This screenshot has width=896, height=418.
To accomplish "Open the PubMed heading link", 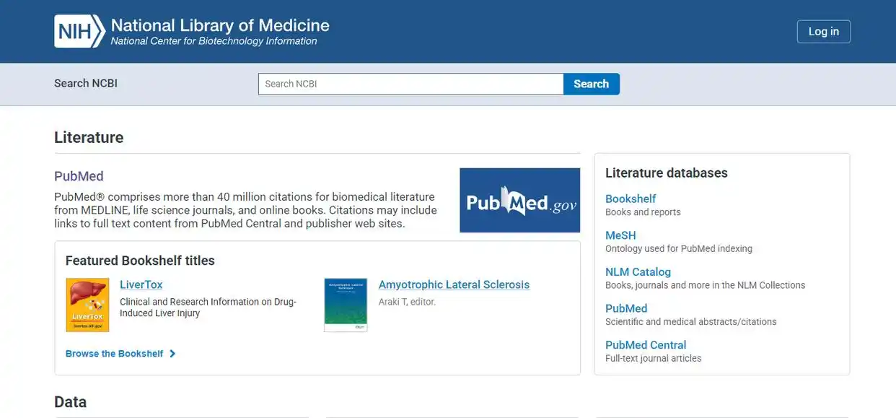I will pyautogui.click(x=79, y=176).
